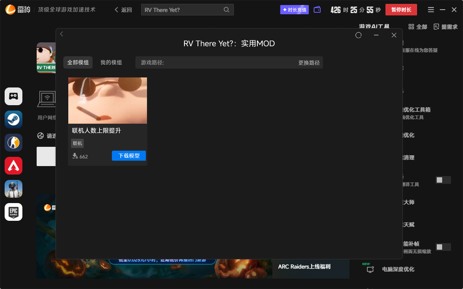Image resolution: width=463 pixels, height=289 pixels.
Task: Open PUBG from the left sidebar
Action: 14,189
